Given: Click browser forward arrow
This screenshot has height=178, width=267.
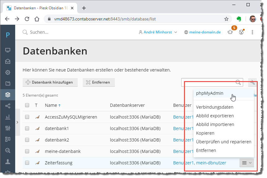Looking at the screenshot, I should point(17,19).
